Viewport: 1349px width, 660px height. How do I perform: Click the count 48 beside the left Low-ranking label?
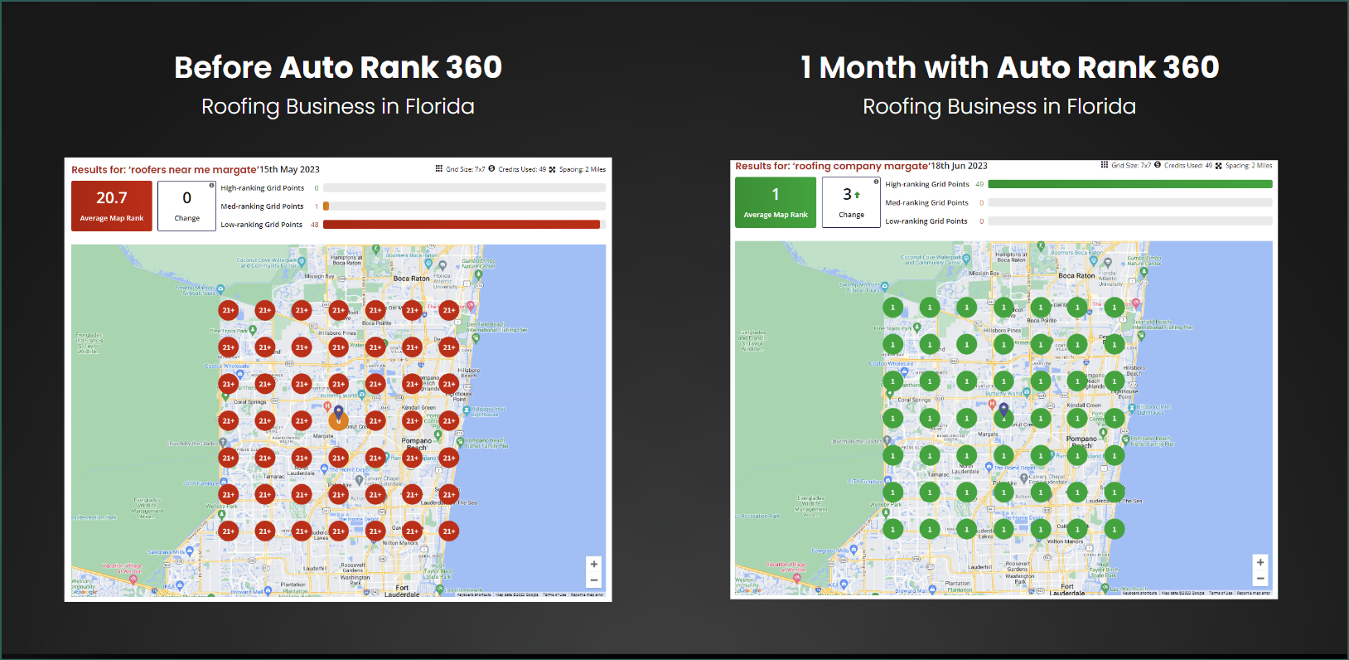click(x=315, y=225)
